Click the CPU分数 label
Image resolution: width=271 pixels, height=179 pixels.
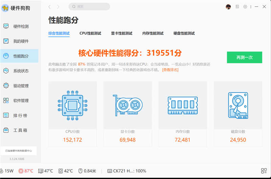click(x=72, y=132)
